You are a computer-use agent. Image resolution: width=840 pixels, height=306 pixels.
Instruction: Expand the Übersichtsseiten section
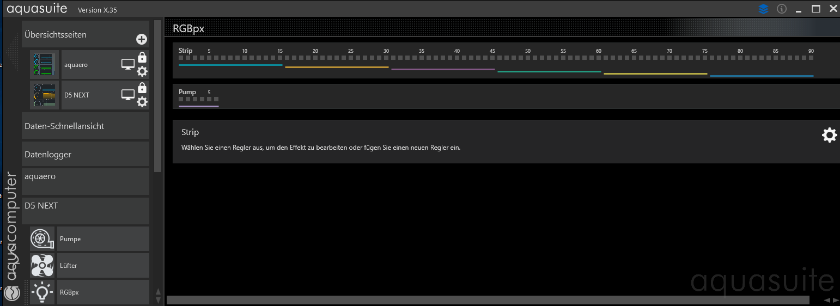click(86, 34)
